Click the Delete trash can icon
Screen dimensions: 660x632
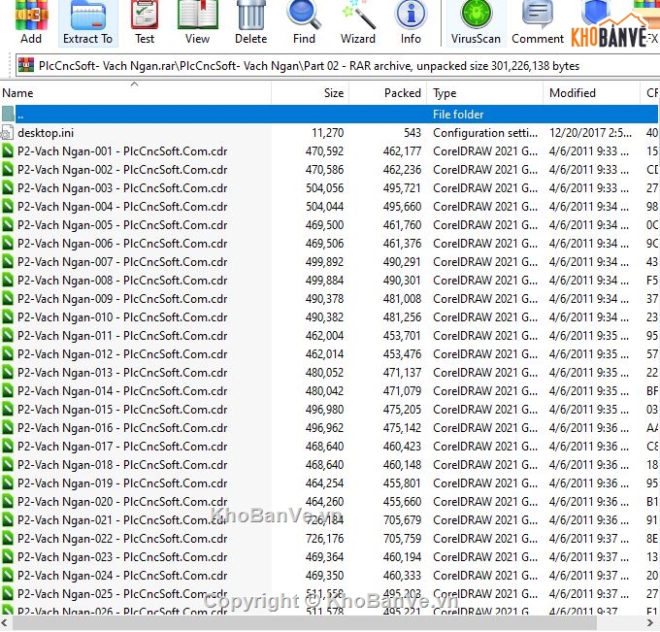(250, 16)
